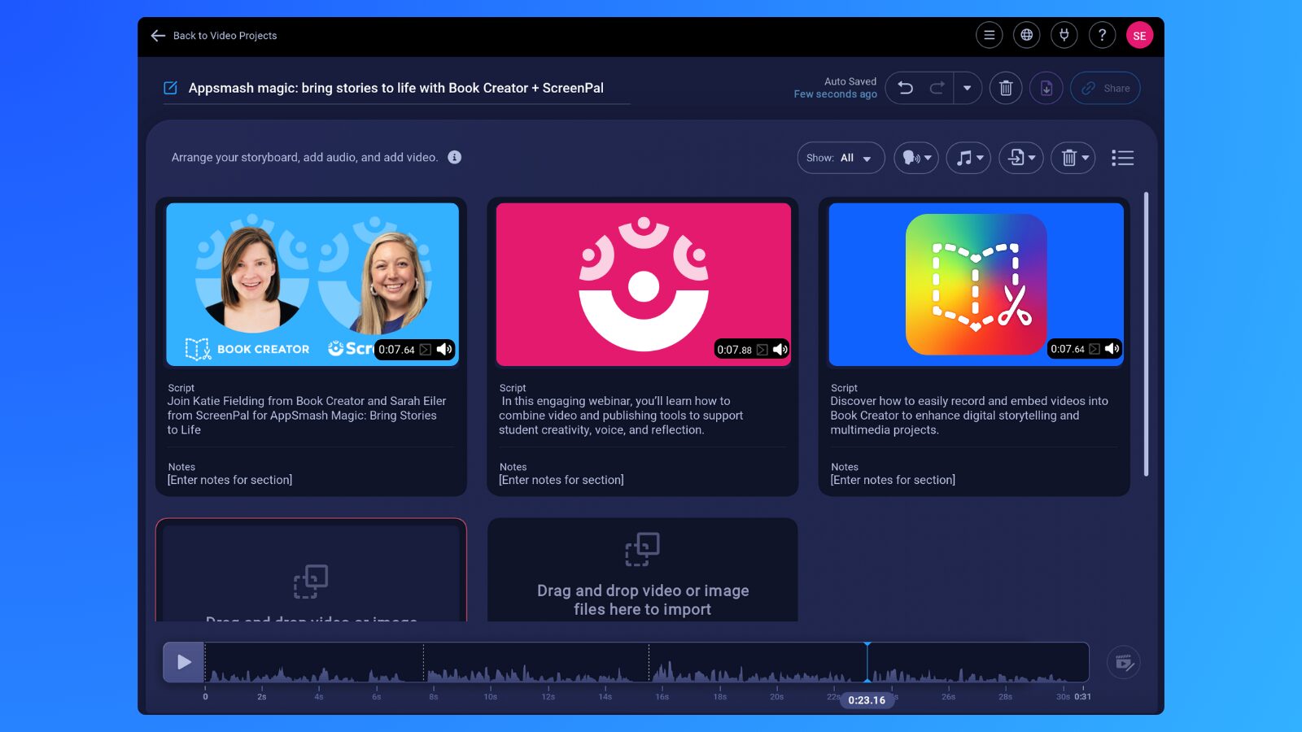Viewport: 1302px width, 732px height.
Task: Redo the last change
Action: click(x=937, y=88)
